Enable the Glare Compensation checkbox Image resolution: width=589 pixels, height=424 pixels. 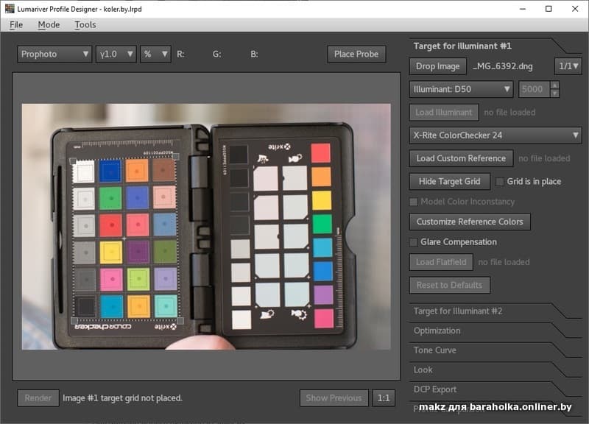(414, 242)
